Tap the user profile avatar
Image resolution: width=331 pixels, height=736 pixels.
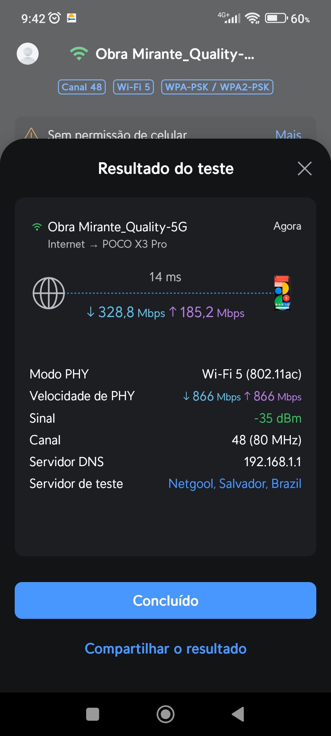pos(28,54)
